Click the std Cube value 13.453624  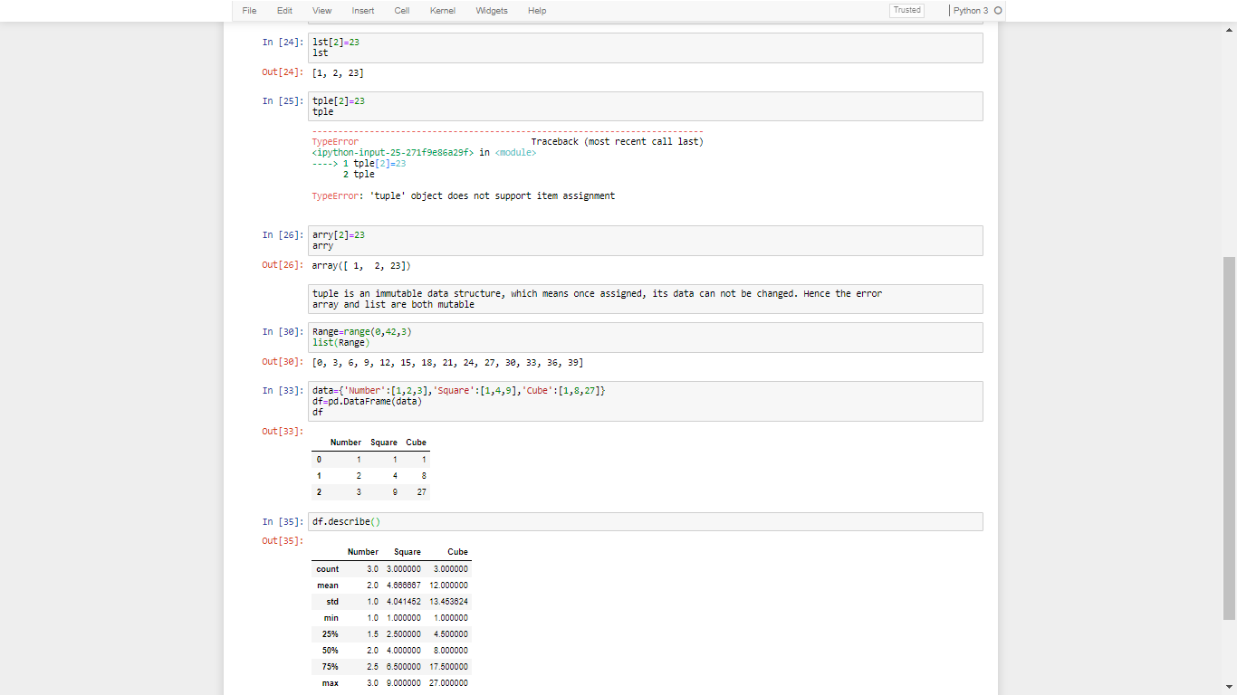448,602
